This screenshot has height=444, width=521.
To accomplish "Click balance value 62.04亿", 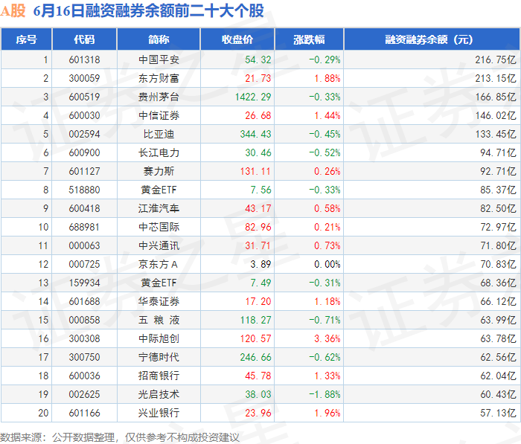I will coord(498,376).
